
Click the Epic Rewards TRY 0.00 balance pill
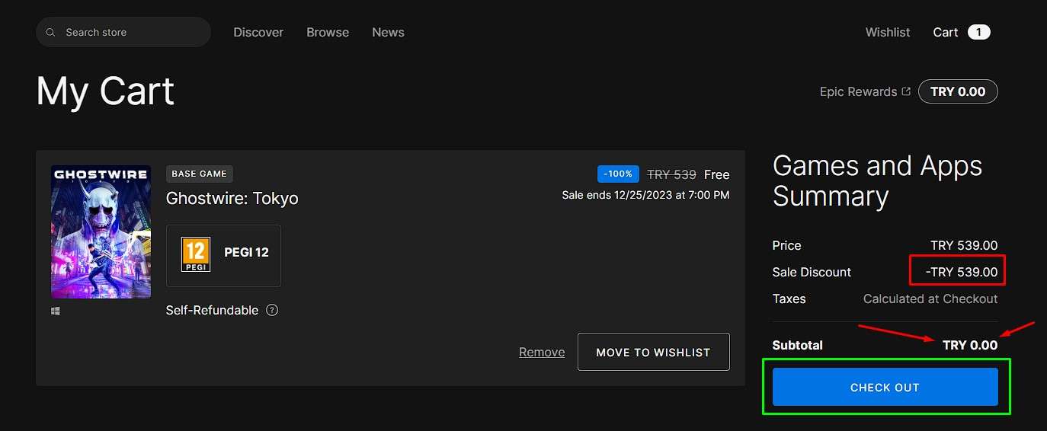click(958, 91)
